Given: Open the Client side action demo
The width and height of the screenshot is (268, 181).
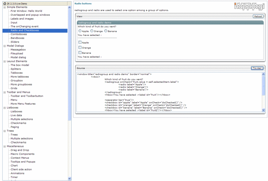Looking at the screenshot, I should point(21,169).
